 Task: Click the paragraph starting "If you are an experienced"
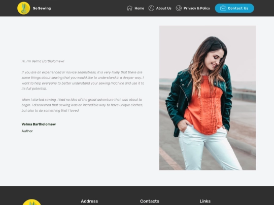(x=83, y=80)
